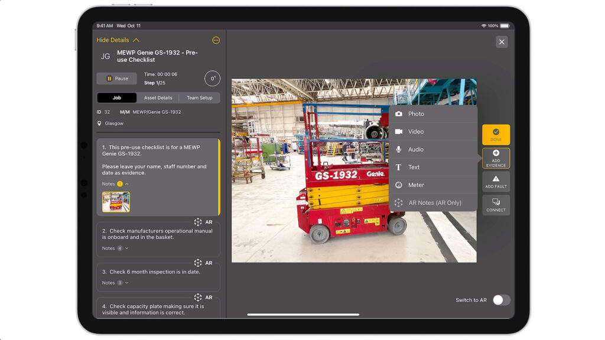Click the 9:41 AM clock
Viewport: 605px width, 340px height.
click(x=105, y=26)
